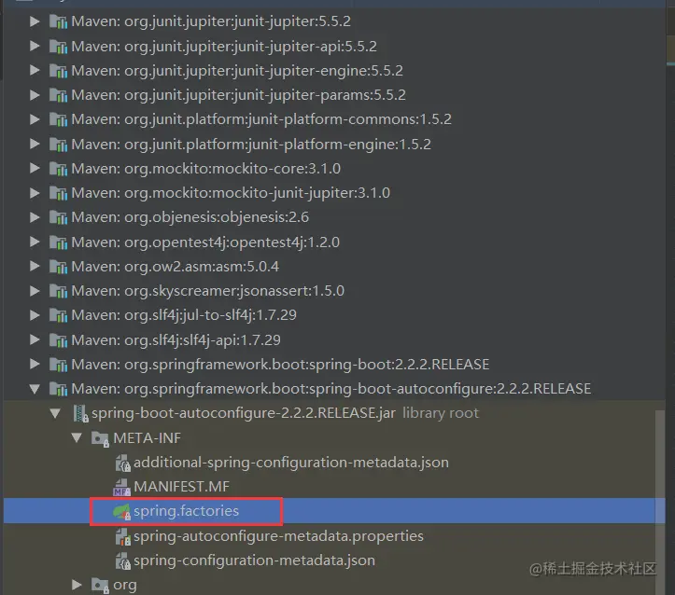Viewport: 675px width, 595px height.
Task: Expand the jsonassert:1.5.0 library node
Action: [x=35, y=291]
